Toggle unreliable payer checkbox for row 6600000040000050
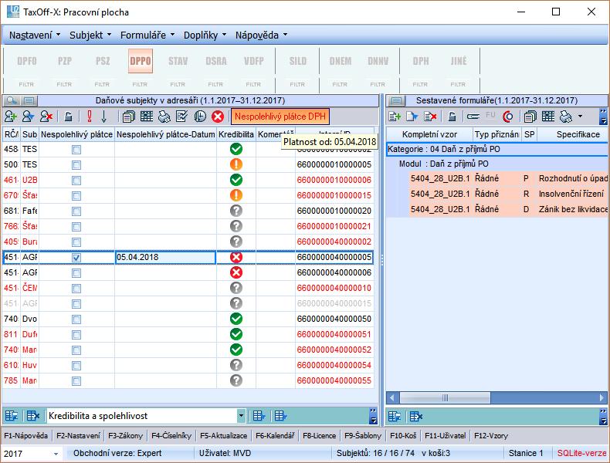 [76, 319]
